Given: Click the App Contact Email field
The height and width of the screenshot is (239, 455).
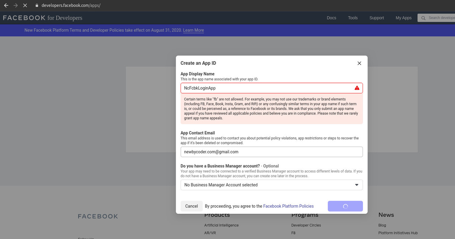Looking at the screenshot, I should (x=272, y=152).
